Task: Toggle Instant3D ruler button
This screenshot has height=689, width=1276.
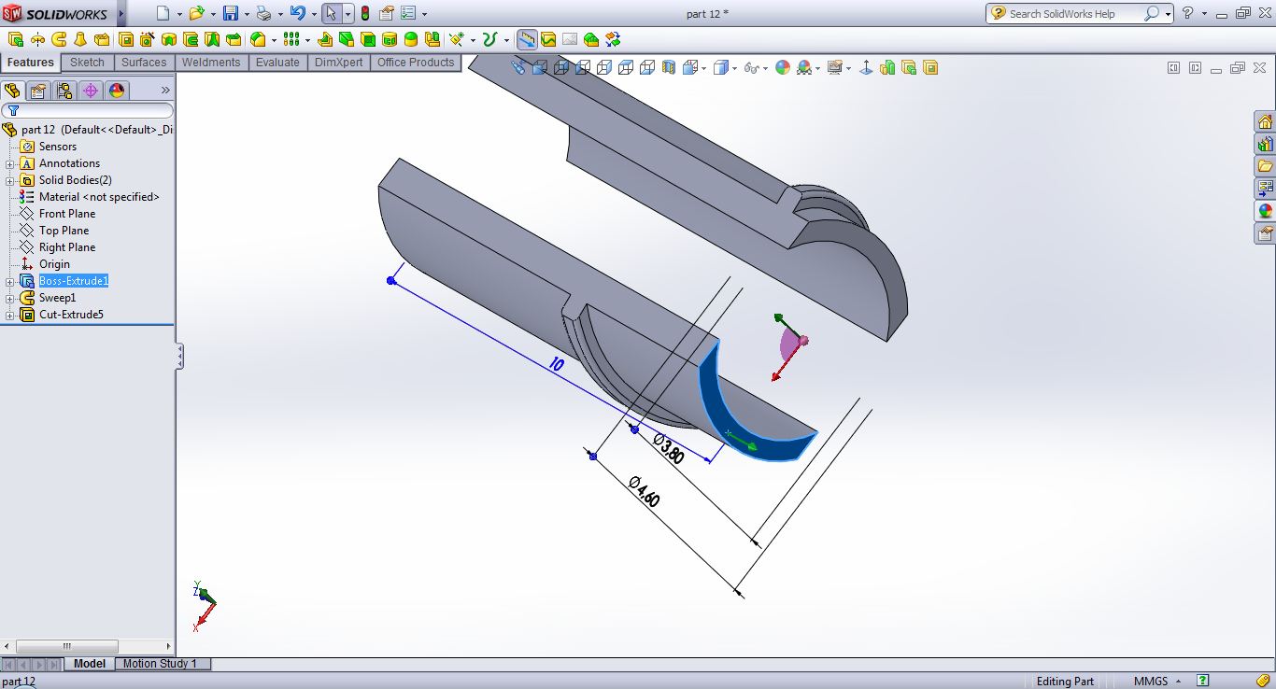Action: click(527, 39)
